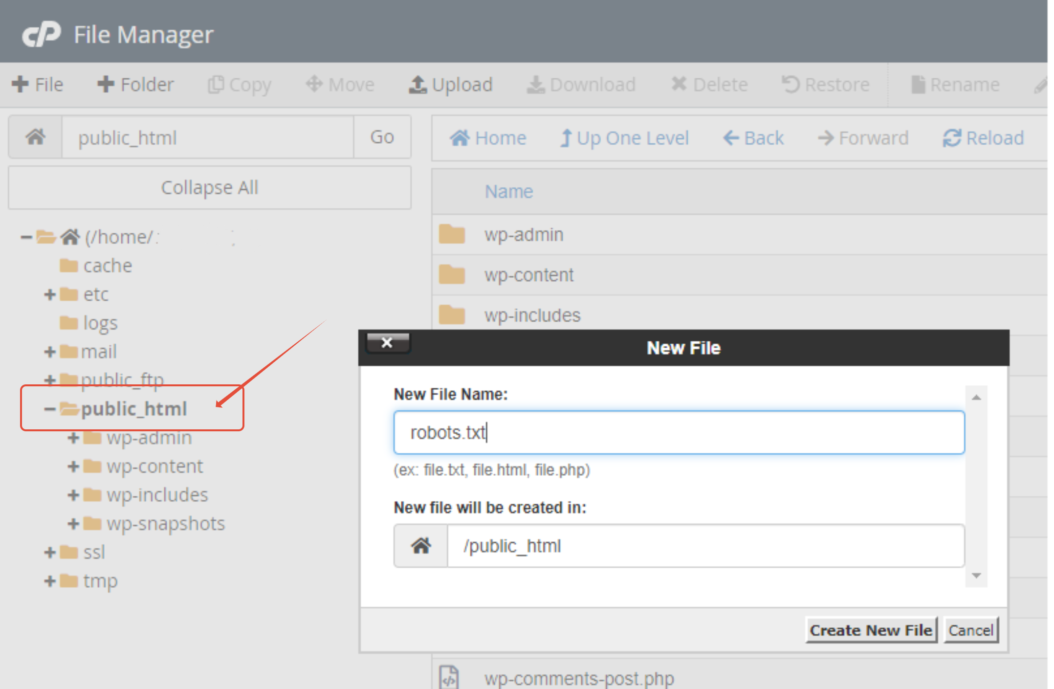Click the dialog scrollbar down arrow

point(976,576)
